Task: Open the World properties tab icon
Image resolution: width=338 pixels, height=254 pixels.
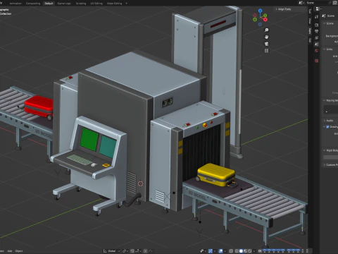Action: click(317, 50)
